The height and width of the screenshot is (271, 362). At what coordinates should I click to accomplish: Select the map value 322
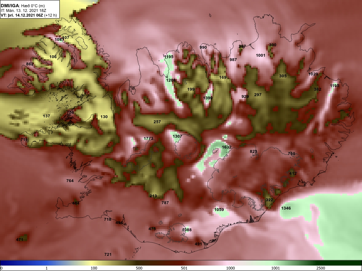pos(269,200)
